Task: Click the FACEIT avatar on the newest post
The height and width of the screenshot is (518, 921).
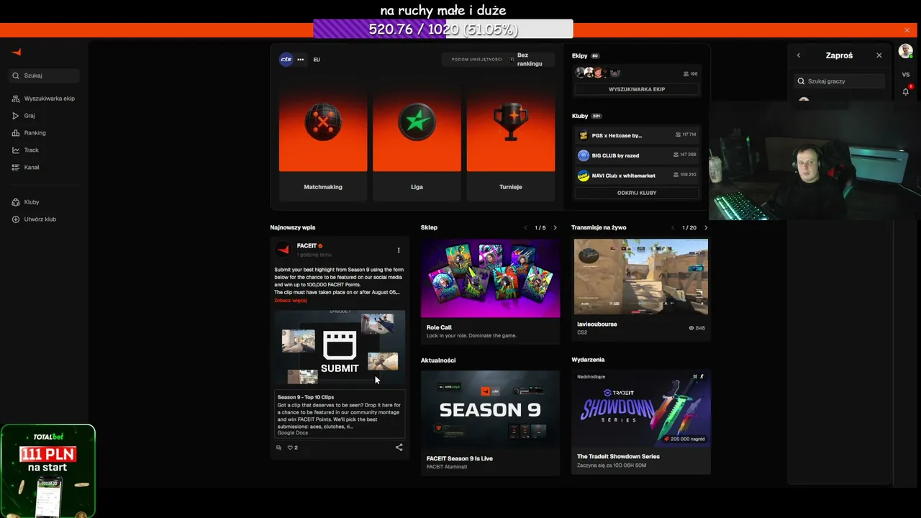Action: (283, 250)
